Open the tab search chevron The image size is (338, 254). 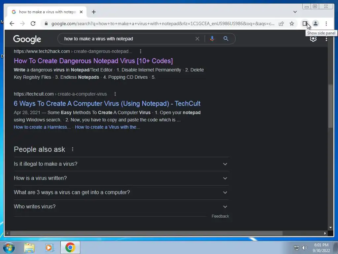point(295,12)
